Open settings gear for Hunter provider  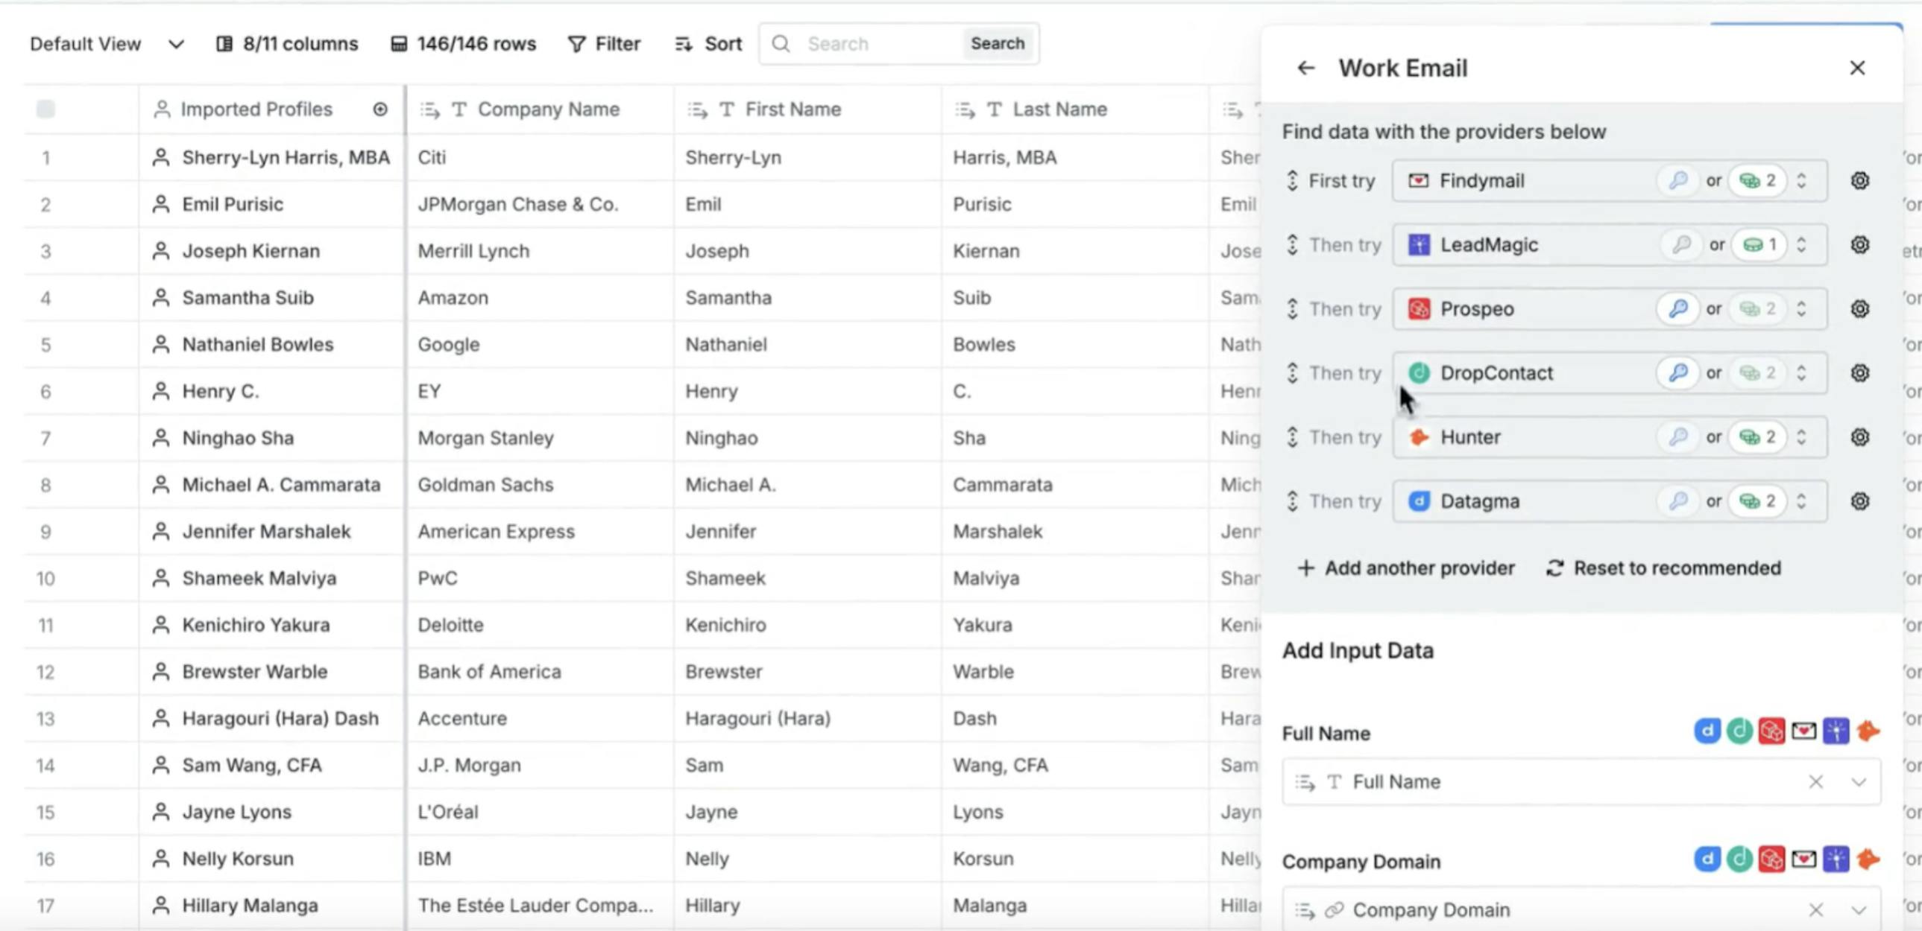pyautogui.click(x=1860, y=437)
